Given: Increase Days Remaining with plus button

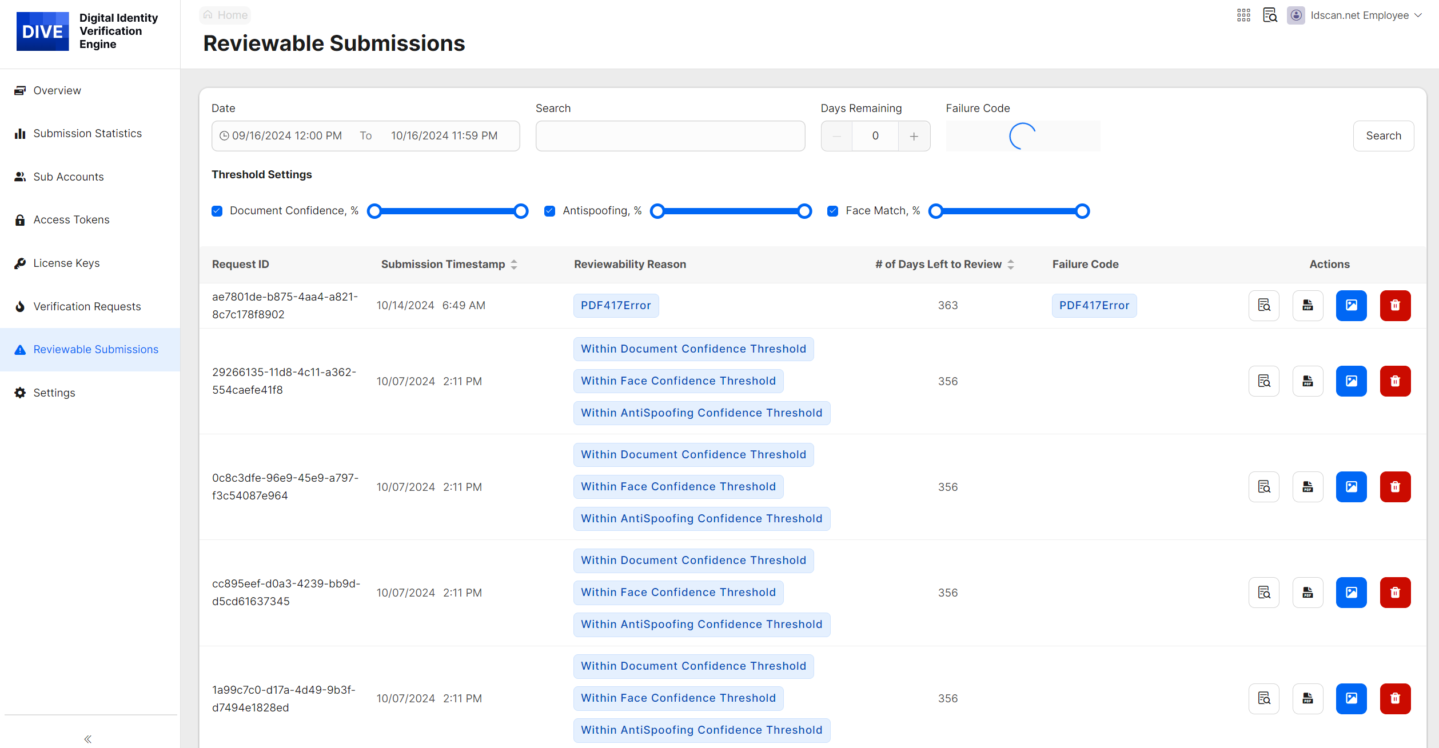Looking at the screenshot, I should (x=914, y=136).
